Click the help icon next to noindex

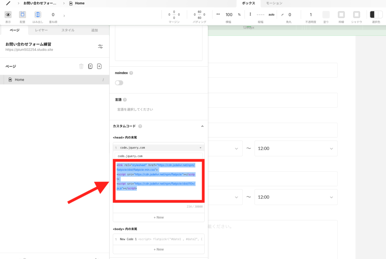point(131,73)
